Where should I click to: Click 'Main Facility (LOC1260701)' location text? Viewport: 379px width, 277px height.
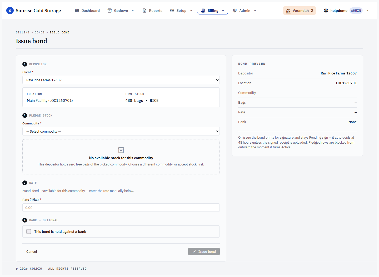[x=50, y=100]
